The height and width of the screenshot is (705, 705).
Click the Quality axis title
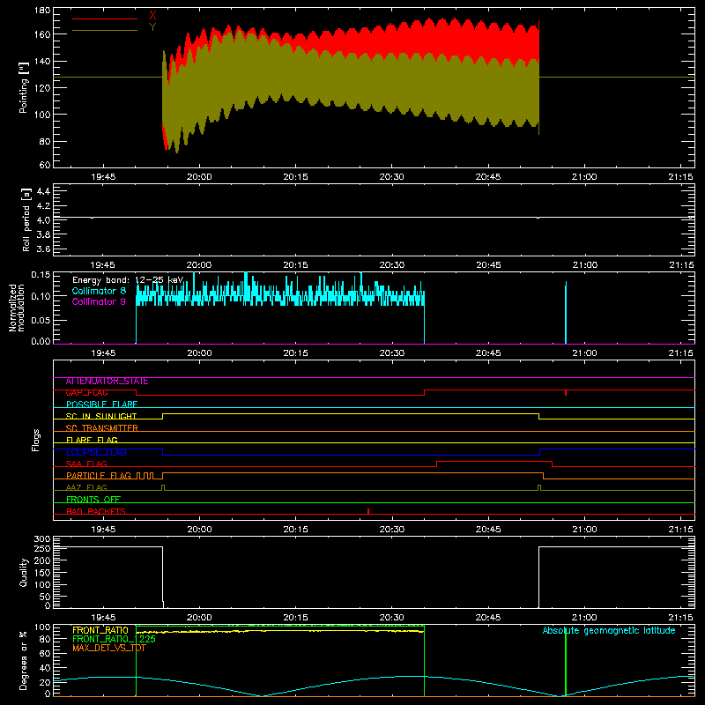pyautogui.click(x=24, y=572)
